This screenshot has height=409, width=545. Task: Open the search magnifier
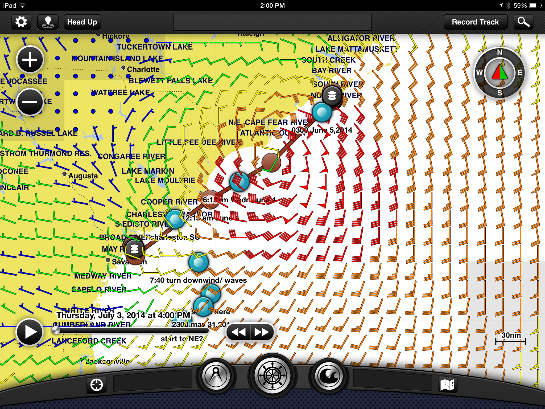(x=523, y=22)
